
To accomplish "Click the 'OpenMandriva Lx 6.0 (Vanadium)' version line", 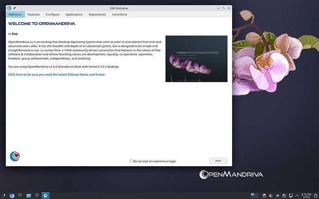I will 64,66.
